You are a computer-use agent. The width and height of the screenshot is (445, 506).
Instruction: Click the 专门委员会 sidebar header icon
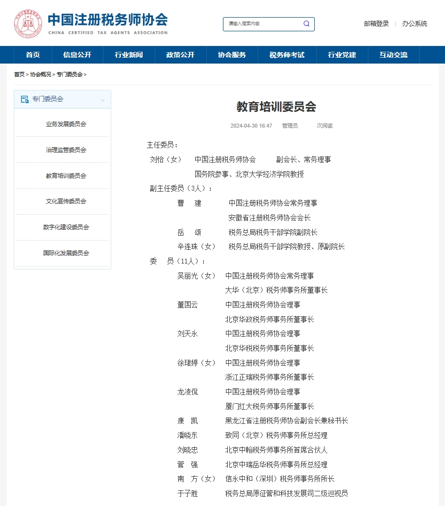(x=24, y=99)
